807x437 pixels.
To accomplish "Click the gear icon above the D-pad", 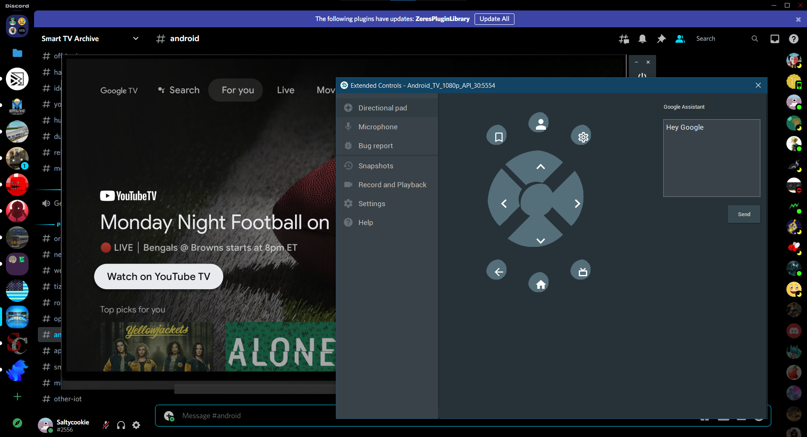I will [583, 137].
